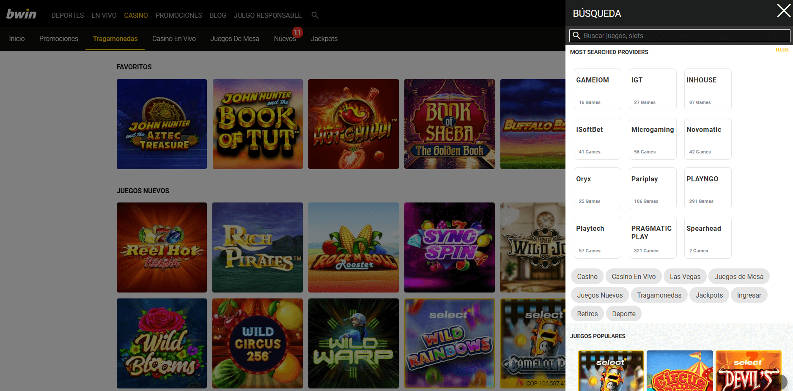Click the Ingresar tag
This screenshot has width=793, height=391.
coord(749,295)
